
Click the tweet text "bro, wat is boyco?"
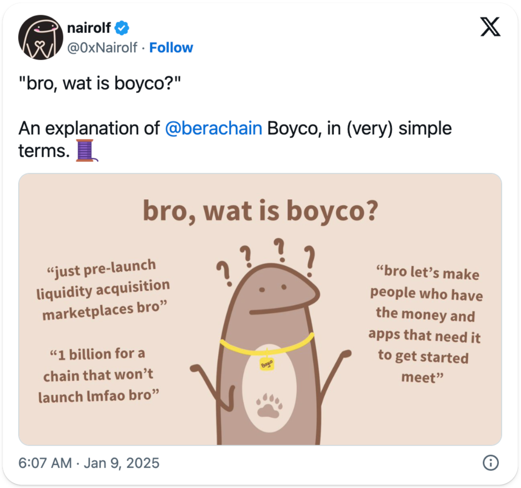(x=99, y=83)
